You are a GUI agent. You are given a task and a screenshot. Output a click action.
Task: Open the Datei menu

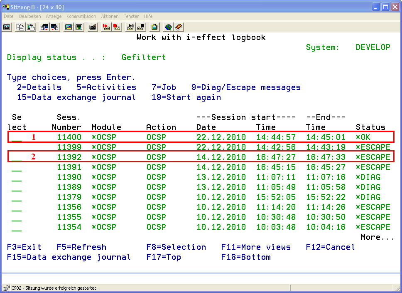(x=9, y=16)
